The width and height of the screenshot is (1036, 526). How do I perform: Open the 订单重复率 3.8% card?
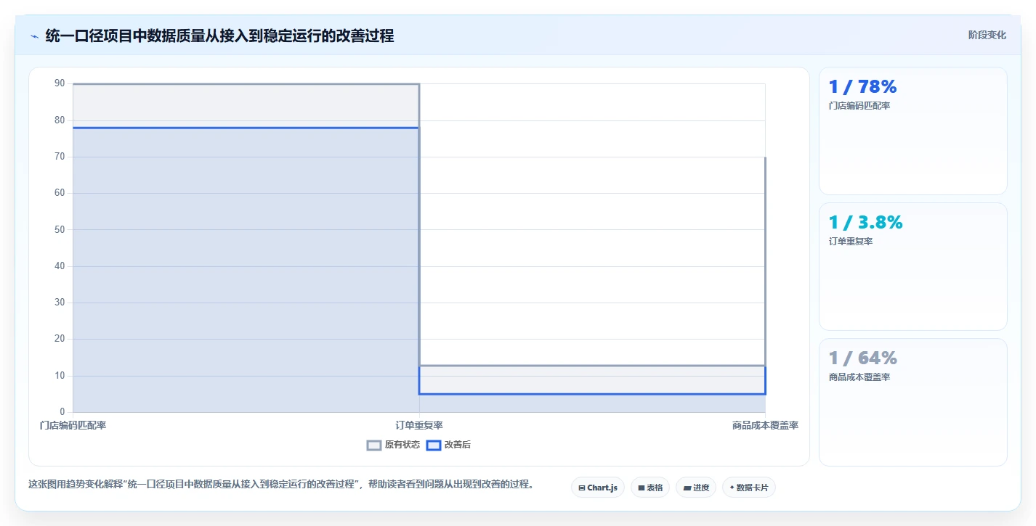[913, 266]
